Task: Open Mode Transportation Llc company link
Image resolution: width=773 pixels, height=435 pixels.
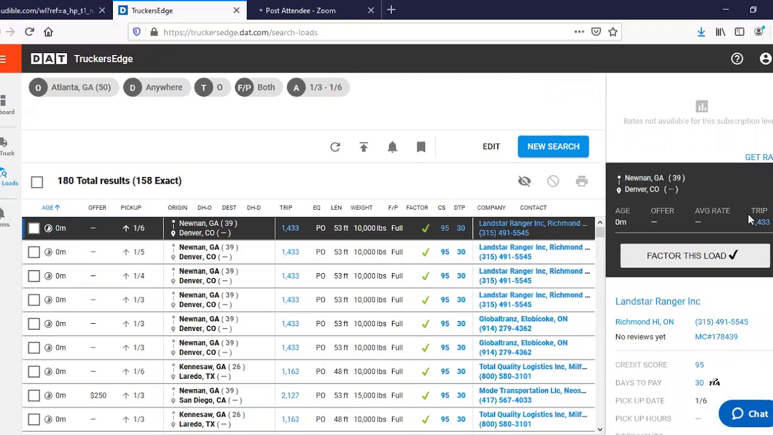Action: tap(533, 391)
